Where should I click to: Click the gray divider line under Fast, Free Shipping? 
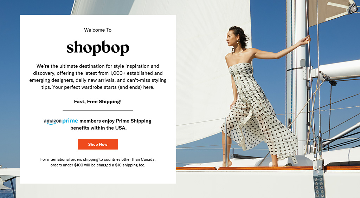pos(98,111)
